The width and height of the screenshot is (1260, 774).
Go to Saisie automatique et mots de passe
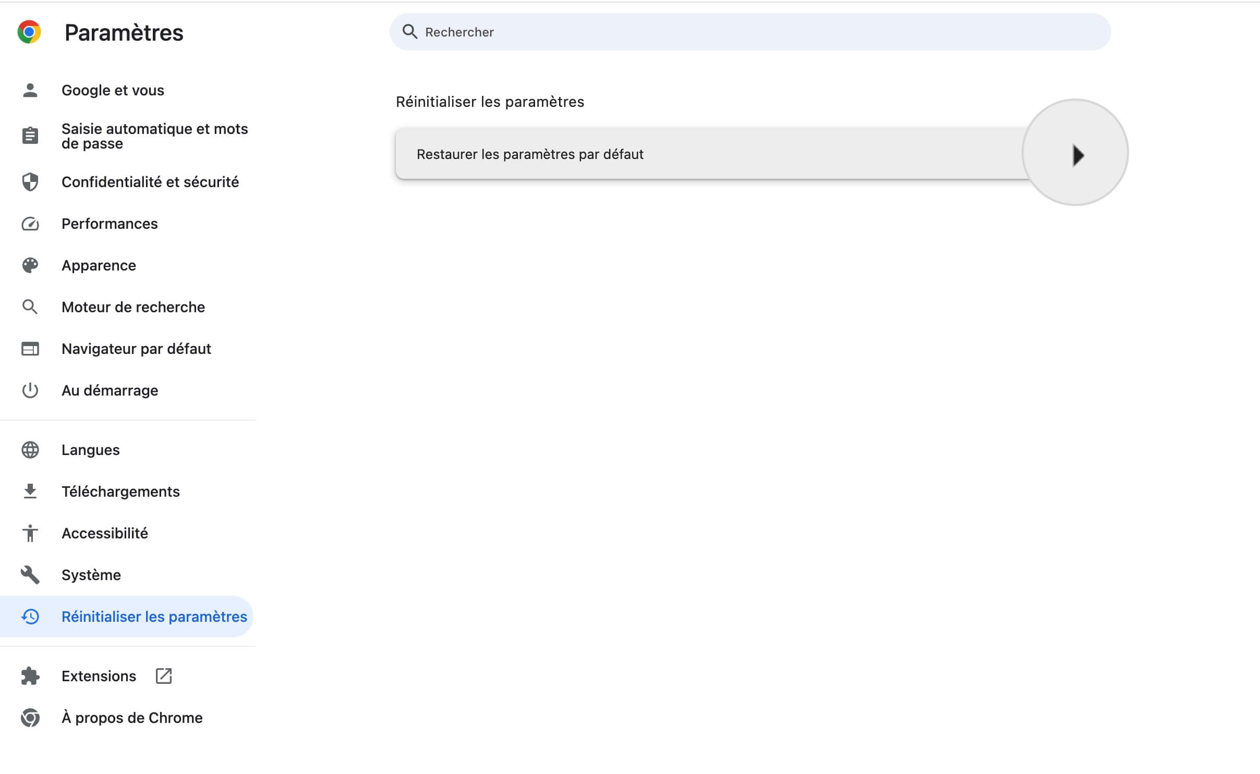(x=154, y=136)
